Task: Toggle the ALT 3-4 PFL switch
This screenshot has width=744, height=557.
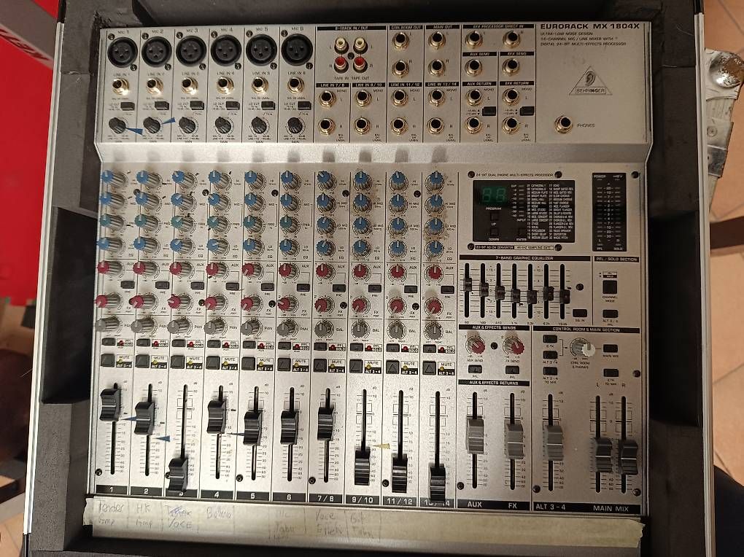Action: (x=611, y=313)
